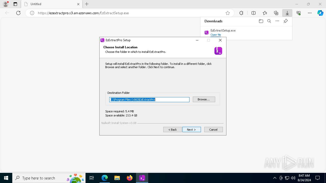Add this page to favorites star
This screenshot has height=183, width=326.
point(228,13)
